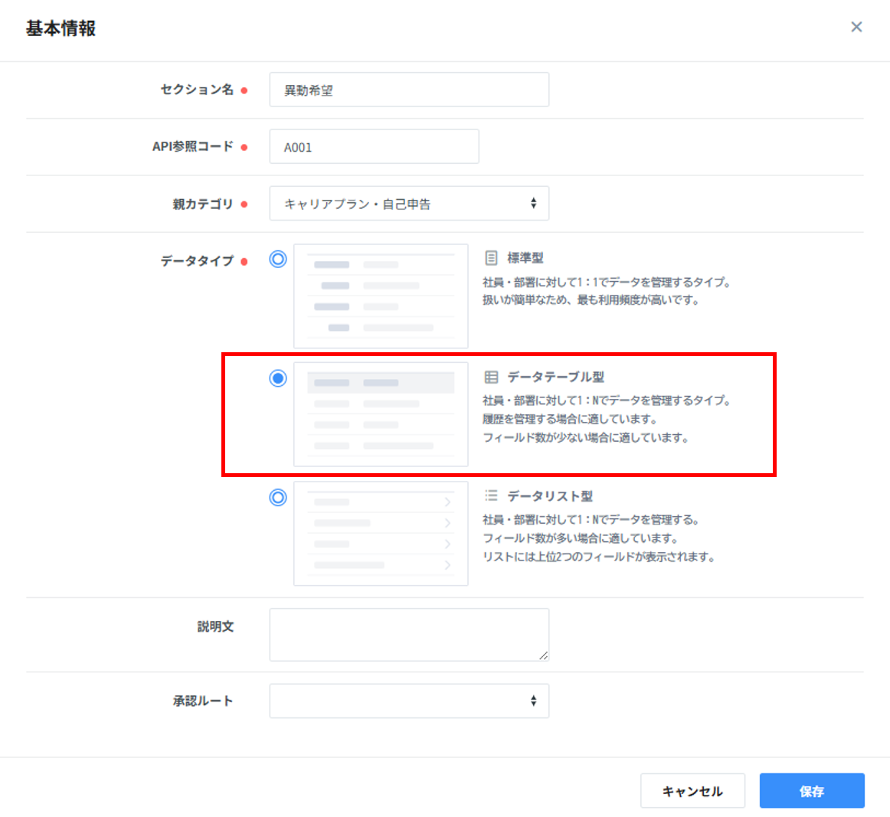Click the data list type list icon
890x817 pixels.
pos(492,495)
